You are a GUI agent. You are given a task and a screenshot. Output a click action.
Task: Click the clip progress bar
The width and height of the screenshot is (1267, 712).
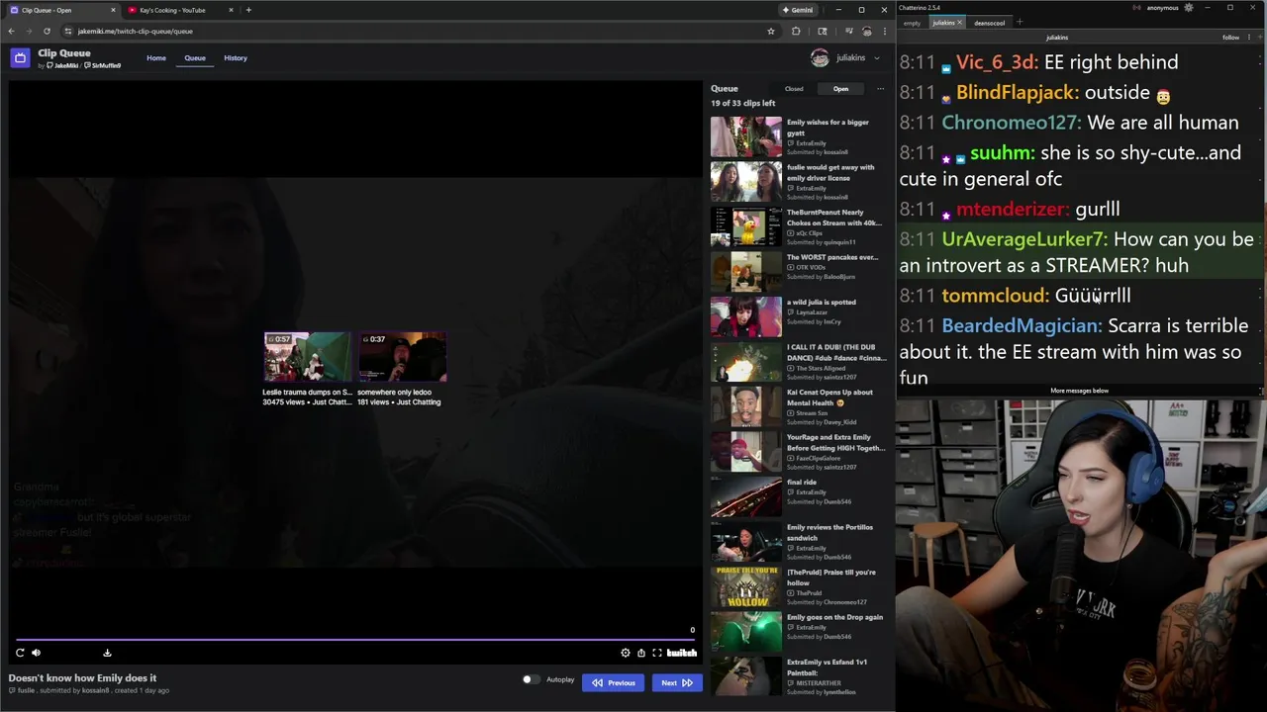(356, 640)
